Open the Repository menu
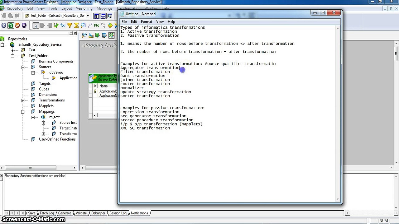 point(15,8)
